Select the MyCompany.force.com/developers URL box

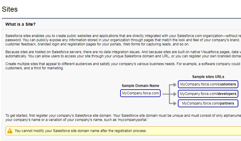(x=208, y=94)
